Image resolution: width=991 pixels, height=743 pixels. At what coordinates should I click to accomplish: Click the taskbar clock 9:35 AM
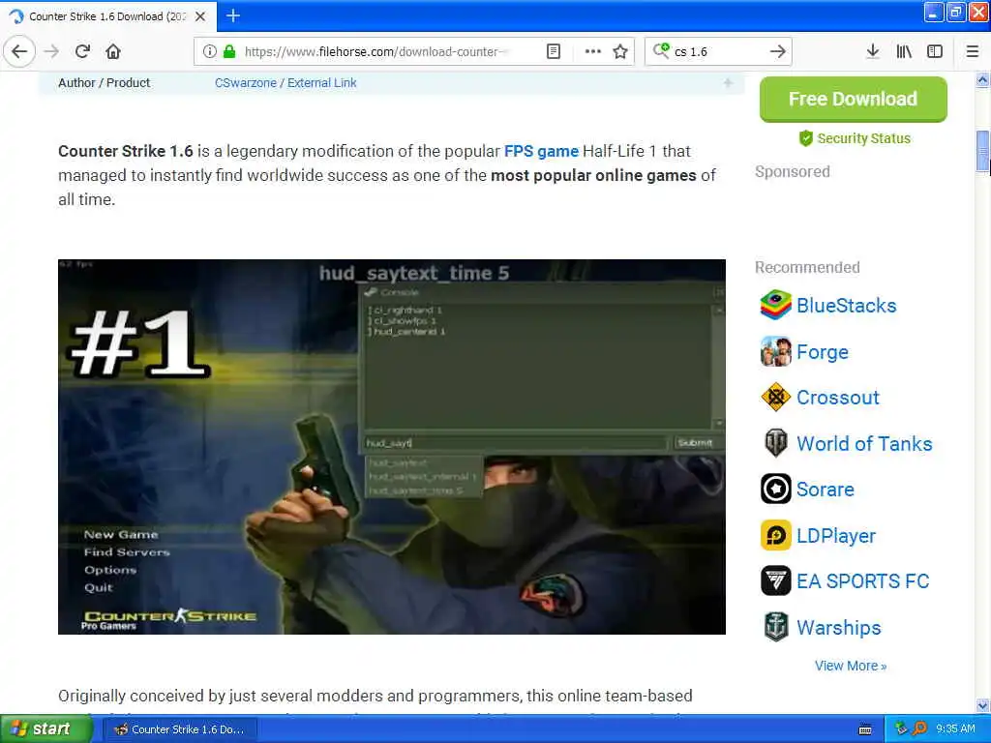pos(955,729)
